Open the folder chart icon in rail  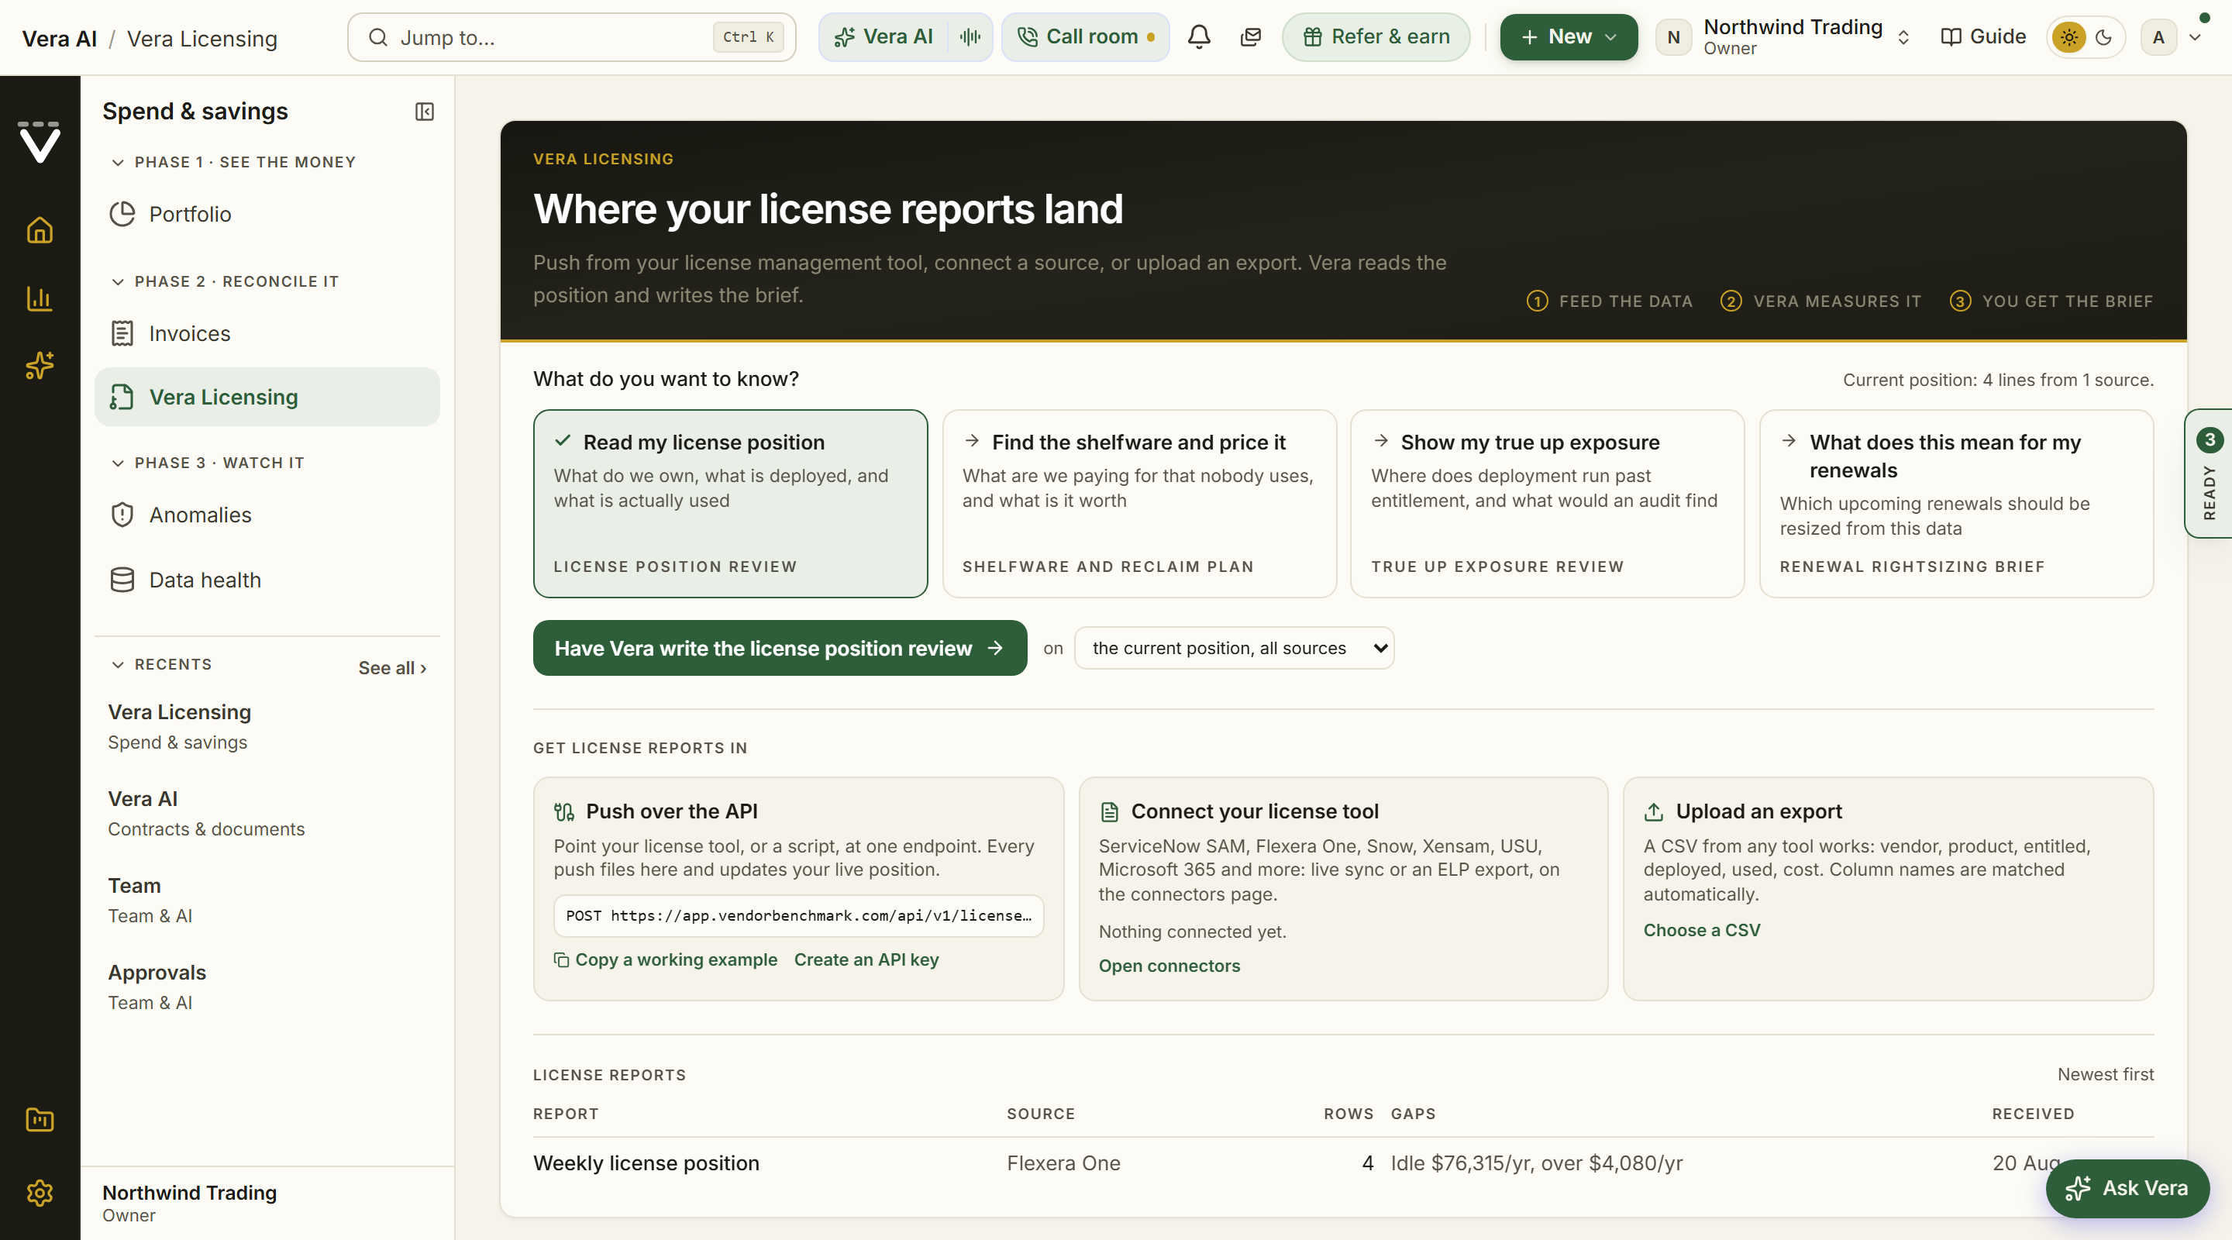[40, 1120]
